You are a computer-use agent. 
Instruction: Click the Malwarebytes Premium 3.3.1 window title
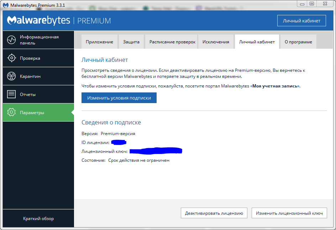[37, 5]
